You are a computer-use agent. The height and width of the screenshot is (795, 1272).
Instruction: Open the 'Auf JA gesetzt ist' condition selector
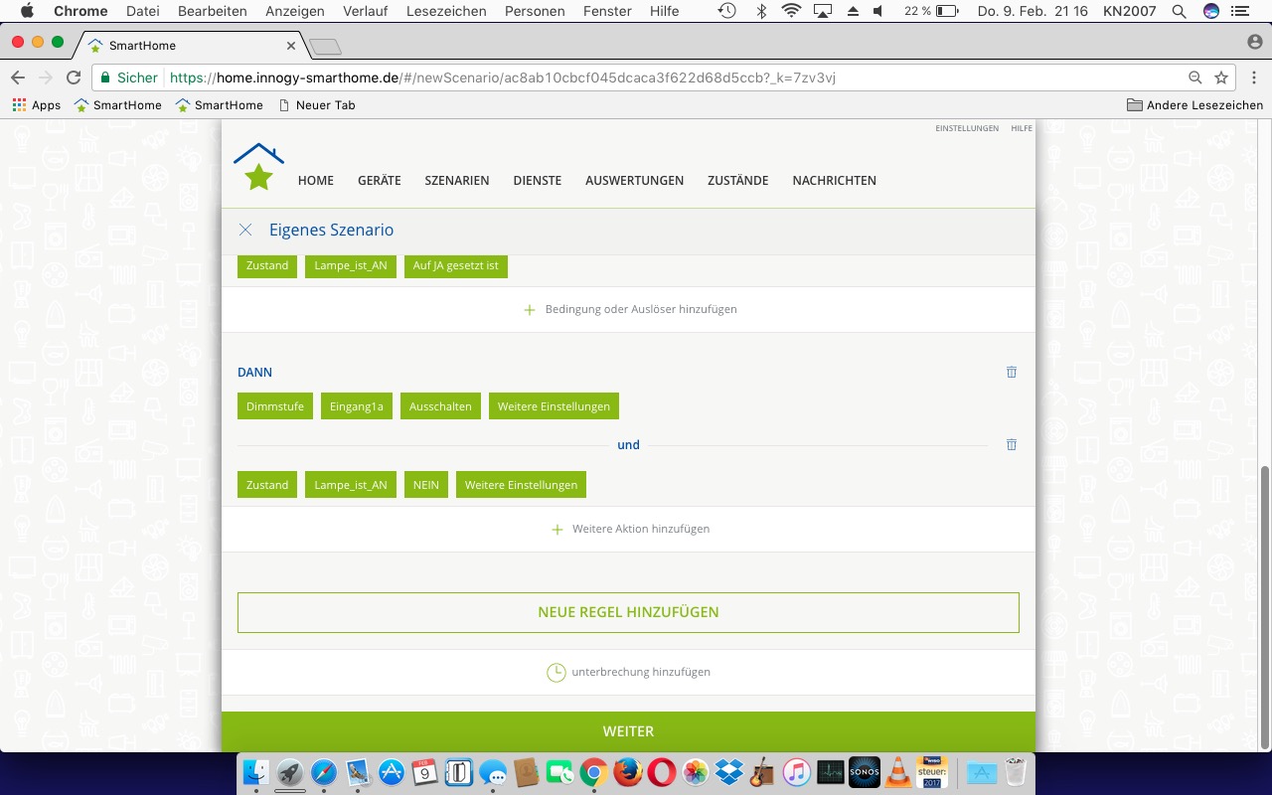pyautogui.click(x=455, y=265)
